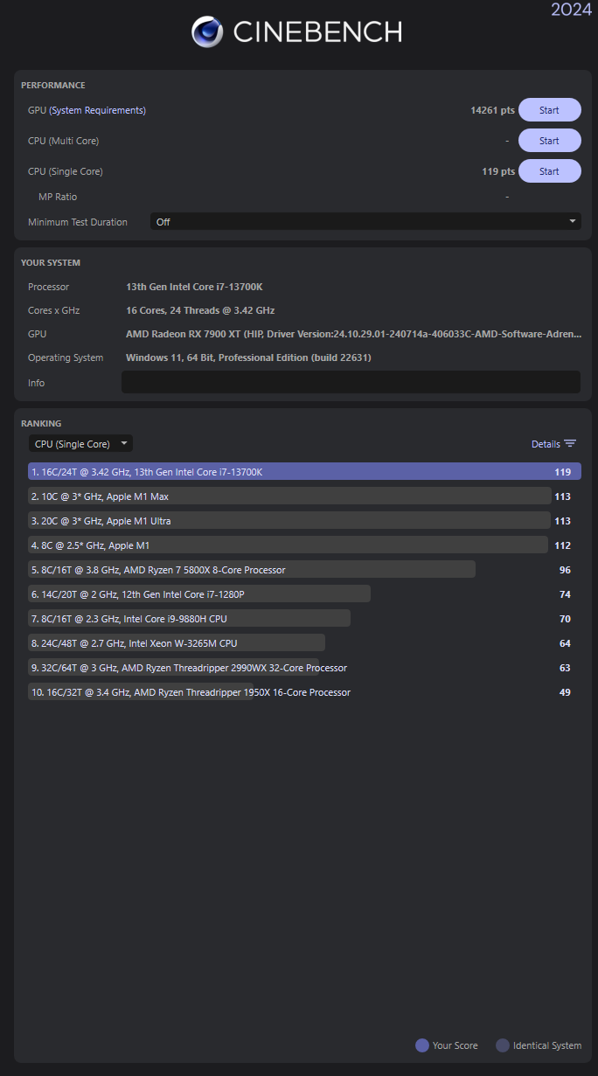Expand the CPU (Single Core) ranking selector
Screen dimensions: 598x1076
coord(80,444)
